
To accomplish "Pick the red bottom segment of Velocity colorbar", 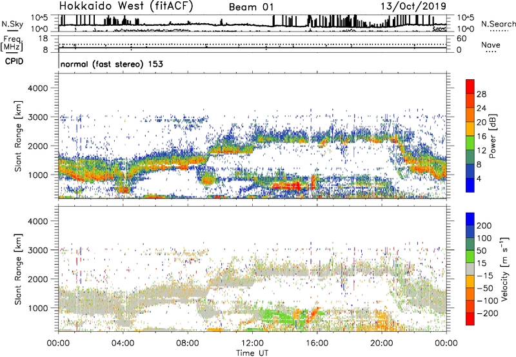I will [470, 319].
